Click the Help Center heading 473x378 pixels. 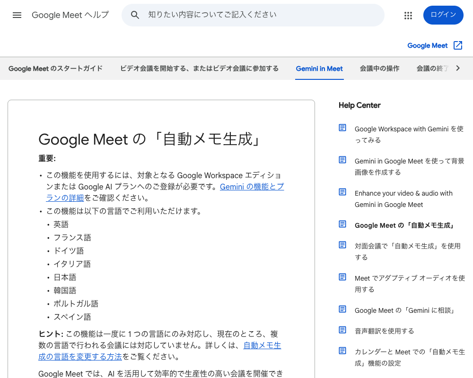point(359,105)
